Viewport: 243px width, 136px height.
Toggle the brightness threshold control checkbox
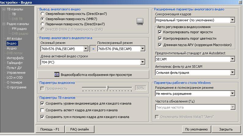(160, 32)
